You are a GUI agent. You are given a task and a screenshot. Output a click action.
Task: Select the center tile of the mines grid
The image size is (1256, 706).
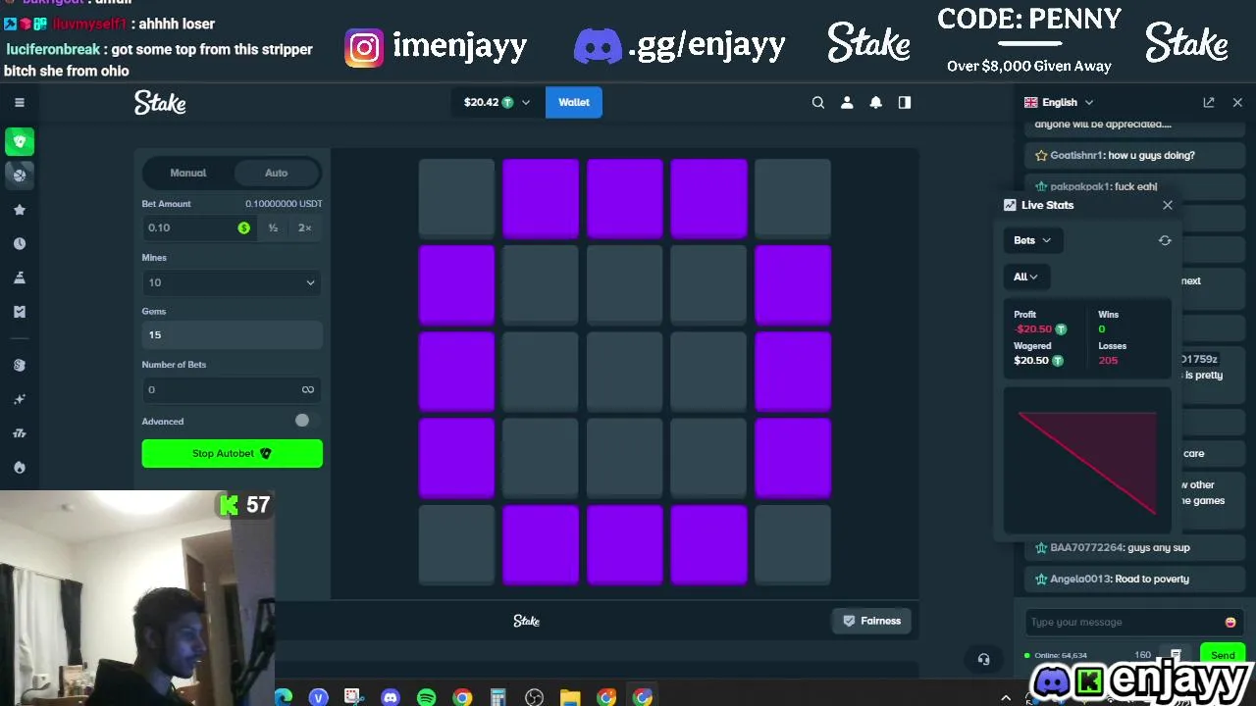(625, 372)
